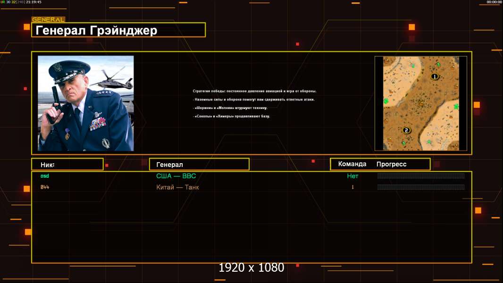Image resolution: width=503 pixels, height=283 pixels.
Task: Click the Прогресс column header
Action: [x=391, y=164]
